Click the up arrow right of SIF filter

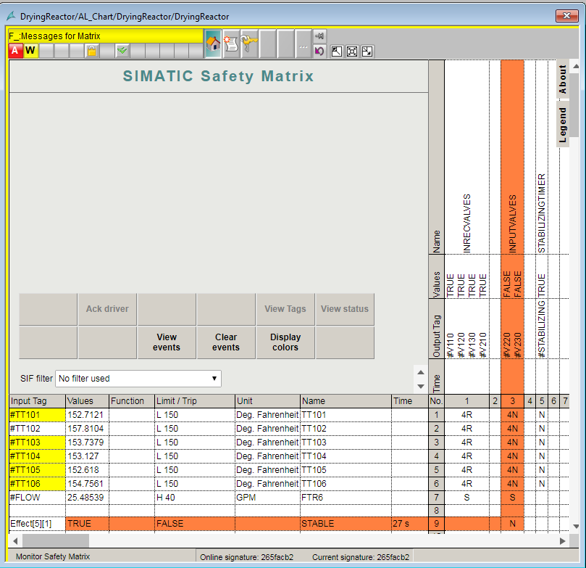click(421, 372)
